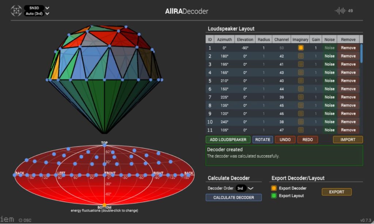Sort table by the Elevation column header
The height and width of the screenshot is (224, 374).
click(245, 39)
